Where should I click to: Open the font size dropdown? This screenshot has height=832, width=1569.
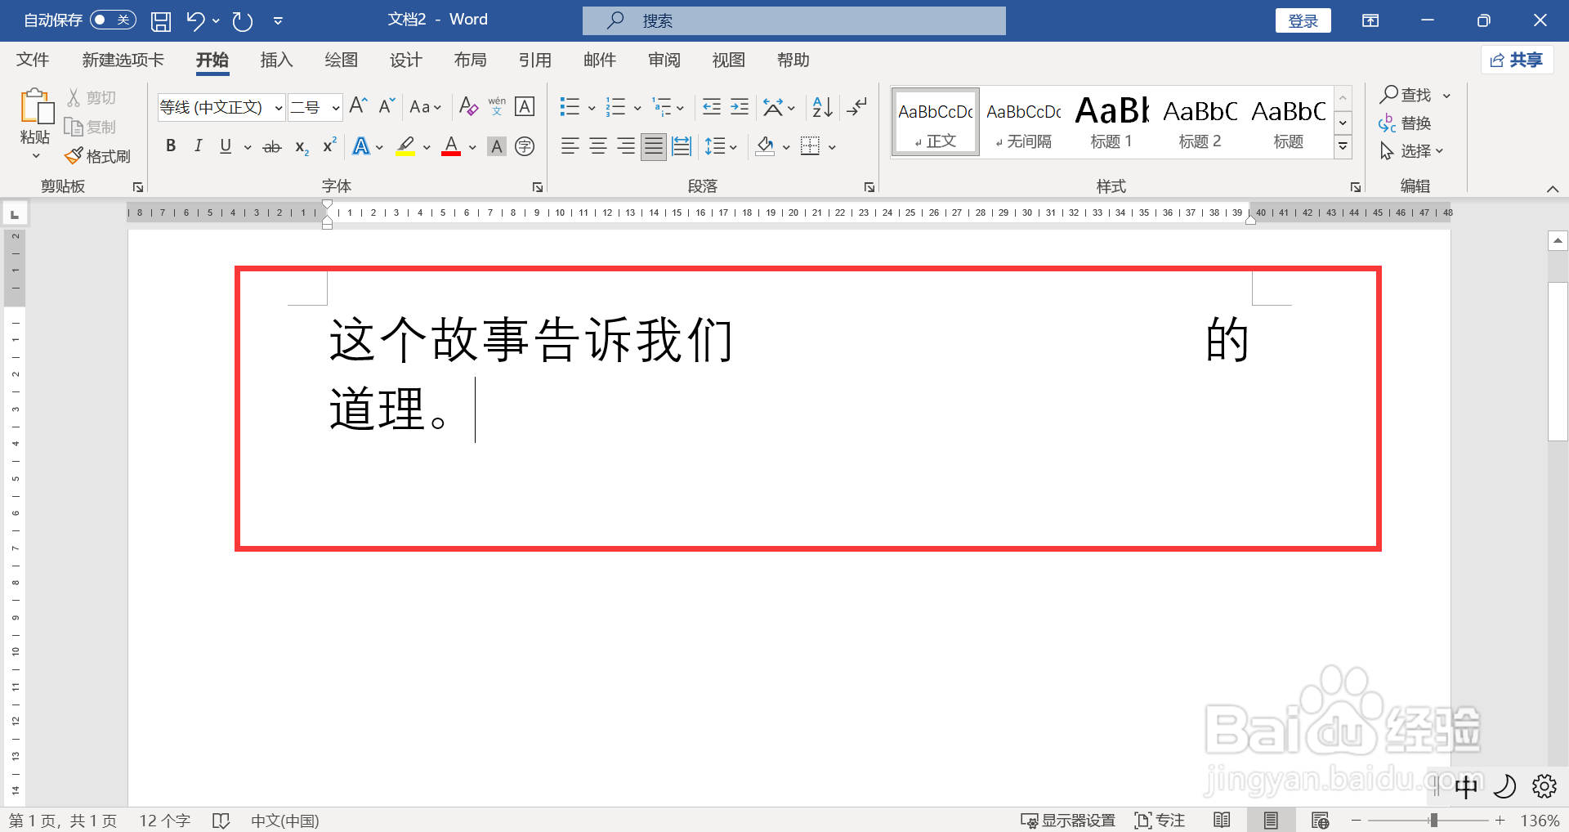point(334,107)
